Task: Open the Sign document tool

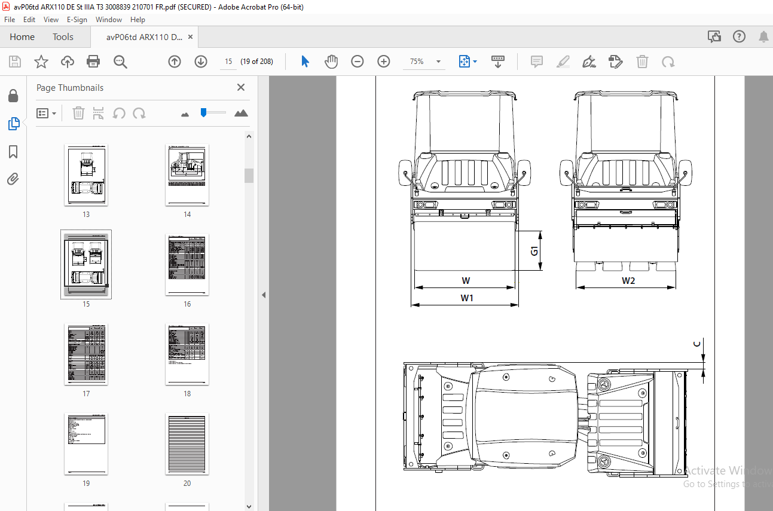Action: [x=589, y=62]
